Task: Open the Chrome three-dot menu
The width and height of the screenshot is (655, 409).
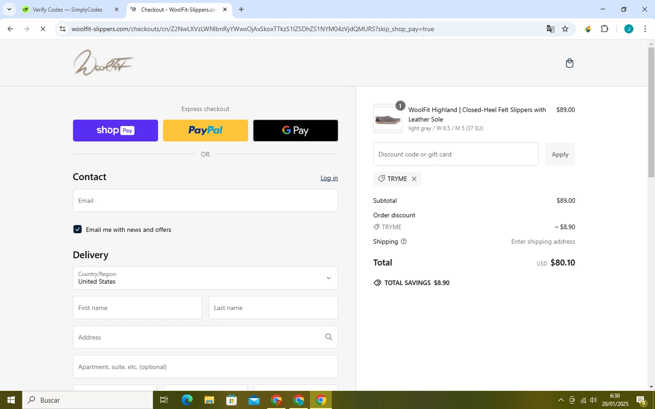Action: coord(645,29)
